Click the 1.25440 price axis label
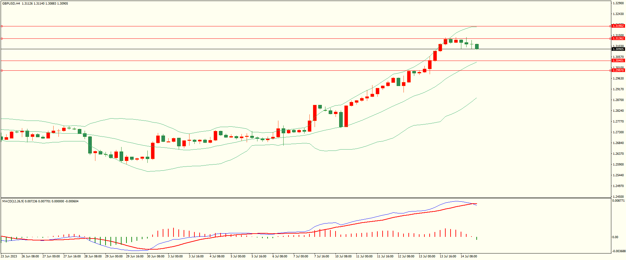 (618, 175)
